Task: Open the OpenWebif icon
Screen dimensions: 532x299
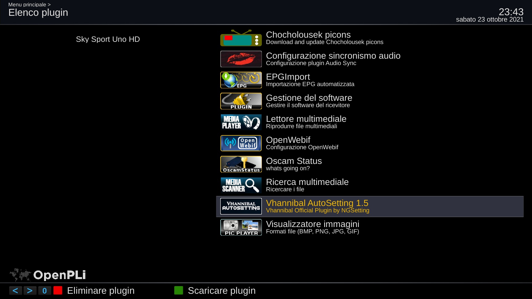Action: (241, 143)
